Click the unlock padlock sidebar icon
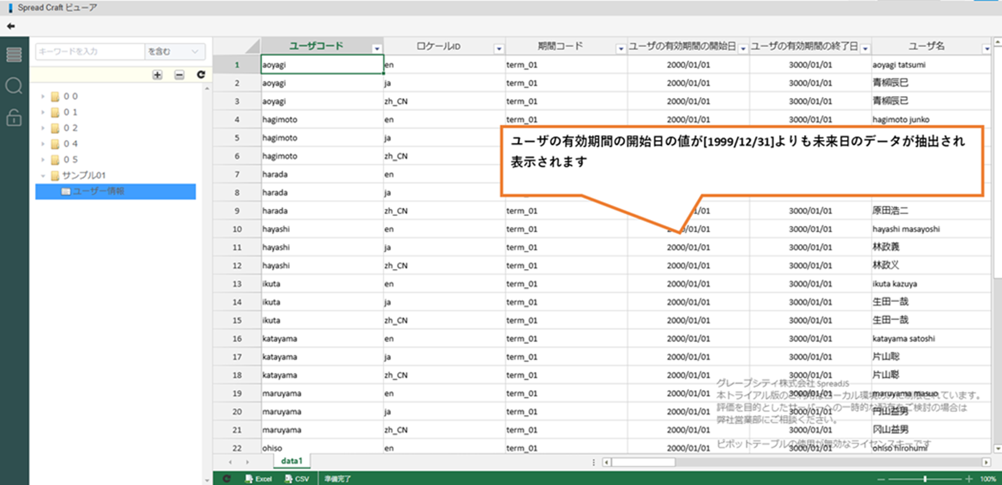Viewport: 1002px width, 485px height. [14, 118]
